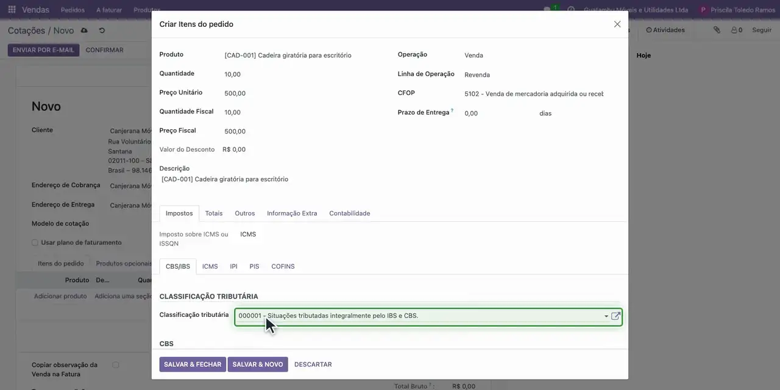The width and height of the screenshot is (780, 390).
Task: Click the CONFIRMAR button on the quotation
Action: (105, 50)
